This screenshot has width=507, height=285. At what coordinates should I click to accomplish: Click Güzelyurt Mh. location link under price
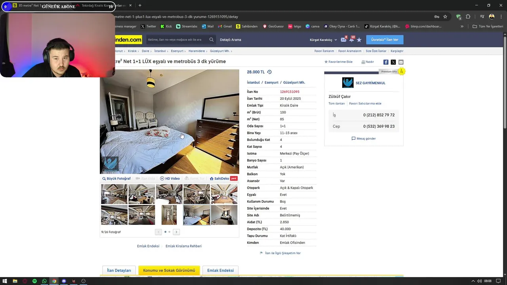point(294,83)
